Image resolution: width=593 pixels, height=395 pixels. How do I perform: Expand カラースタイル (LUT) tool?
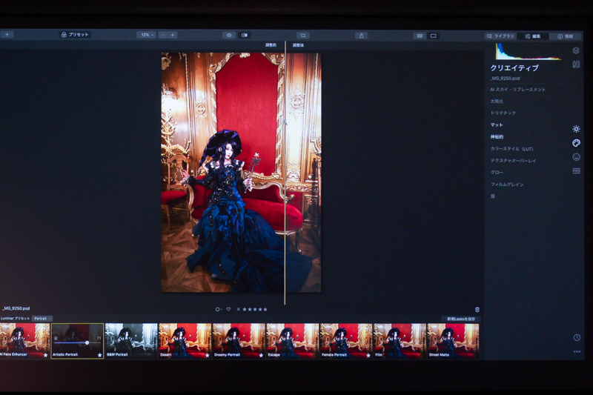point(511,148)
